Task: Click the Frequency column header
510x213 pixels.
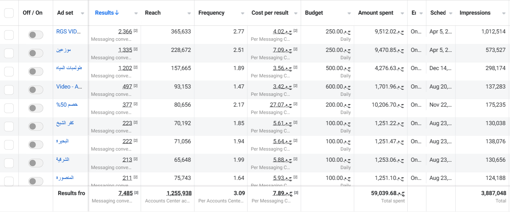Action: [211, 13]
